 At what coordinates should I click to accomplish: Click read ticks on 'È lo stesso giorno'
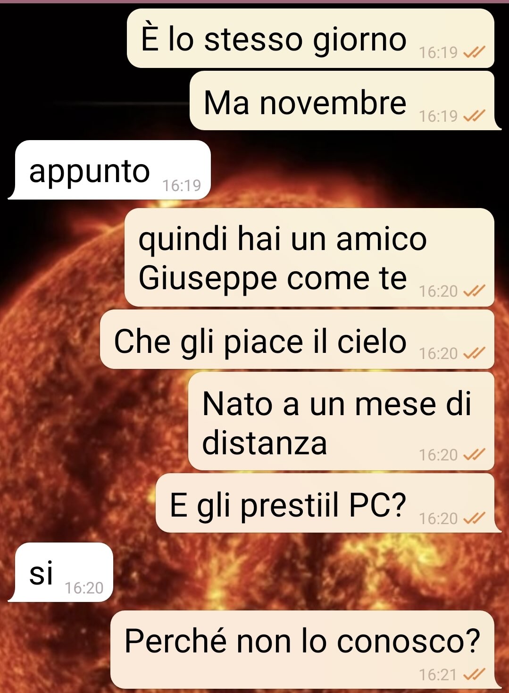point(474,52)
